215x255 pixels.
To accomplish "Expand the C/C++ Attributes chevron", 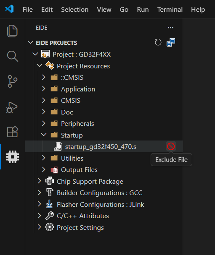I will tap(39, 216).
